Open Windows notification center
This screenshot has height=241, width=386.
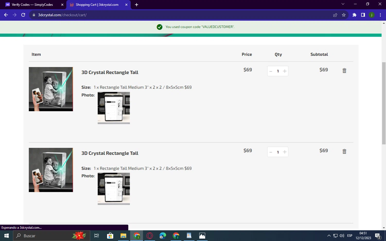(x=378, y=236)
